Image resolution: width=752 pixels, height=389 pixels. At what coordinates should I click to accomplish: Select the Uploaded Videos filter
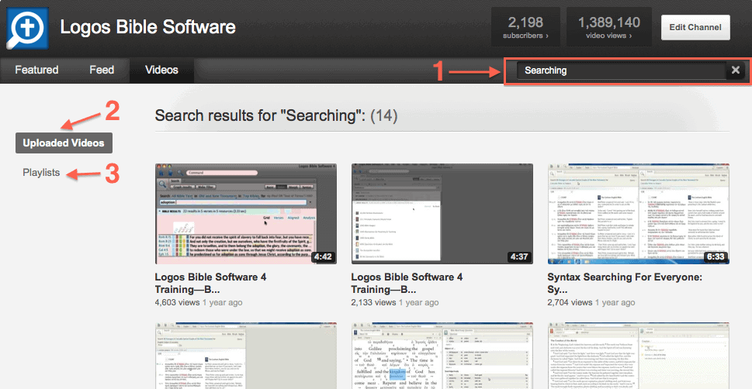click(64, 143)
